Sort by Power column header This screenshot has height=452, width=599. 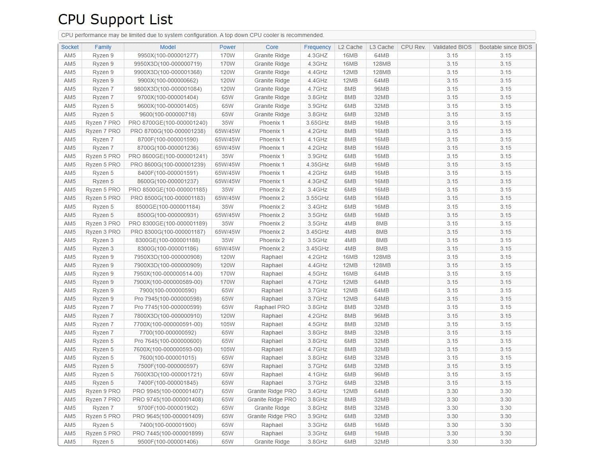coord(227,47)
